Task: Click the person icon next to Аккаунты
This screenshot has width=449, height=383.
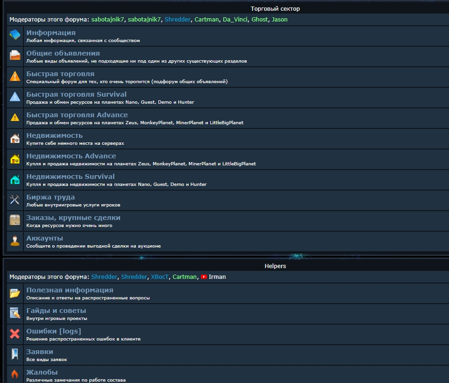Action: (x=15, y=241)
